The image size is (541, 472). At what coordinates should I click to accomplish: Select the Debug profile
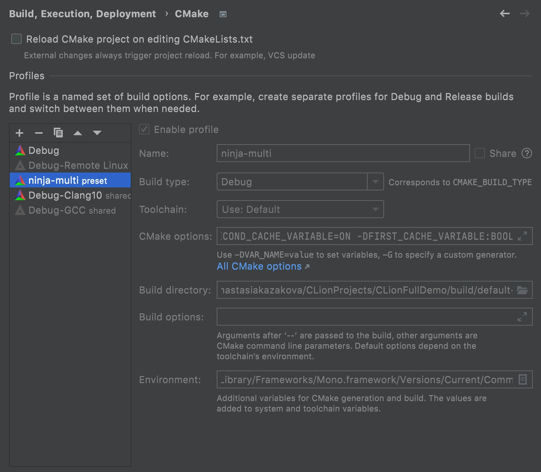pyautogui.click(x=70, y=150)
